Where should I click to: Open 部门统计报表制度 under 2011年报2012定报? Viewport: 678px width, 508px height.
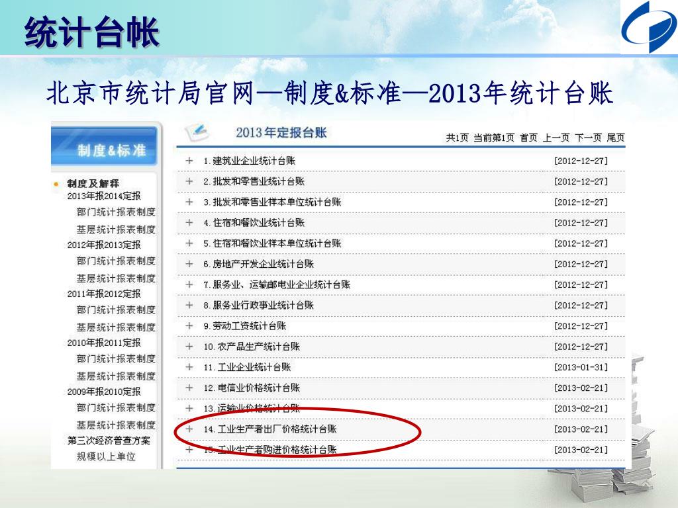tap(116, 310)
